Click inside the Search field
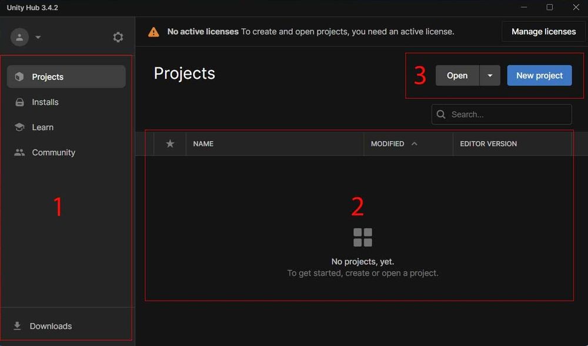Image resolution: width=588 pixels, height=346 pixels. click(x=501, y=114)
